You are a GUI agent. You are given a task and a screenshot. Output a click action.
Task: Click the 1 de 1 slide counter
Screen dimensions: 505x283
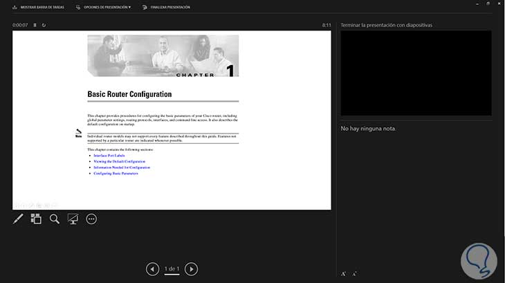coord(172,269)
